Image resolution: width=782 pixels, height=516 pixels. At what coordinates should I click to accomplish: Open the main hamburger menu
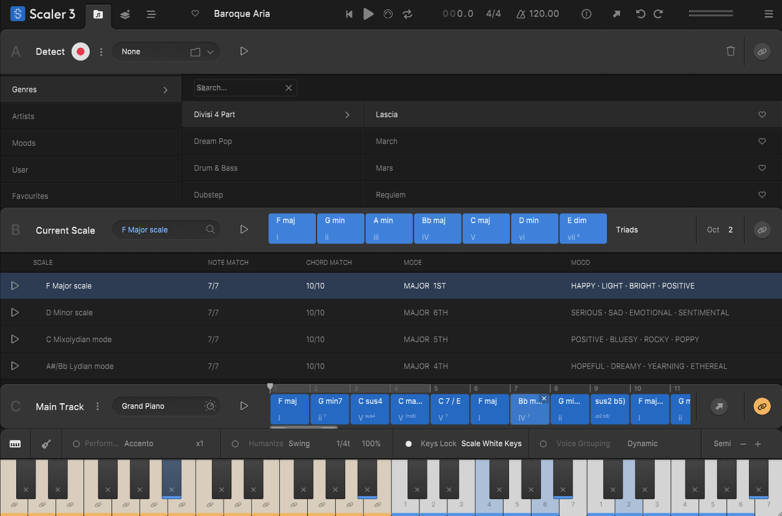pyautogui.click(x=768, y=14)
